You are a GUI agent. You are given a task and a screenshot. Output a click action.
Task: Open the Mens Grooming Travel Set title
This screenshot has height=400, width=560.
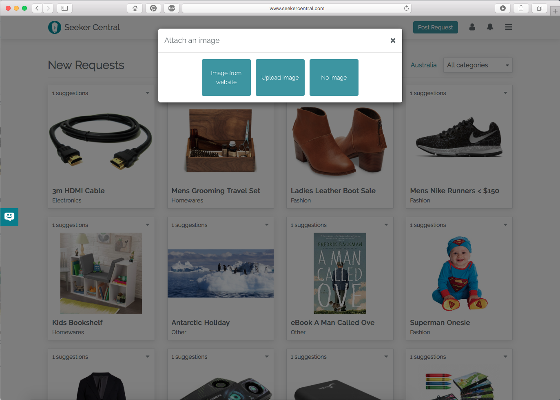tap(216, 191)
